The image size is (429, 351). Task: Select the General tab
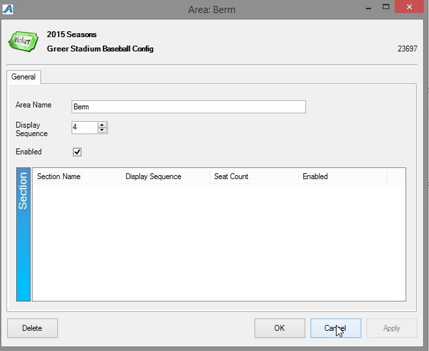[23, 77]
